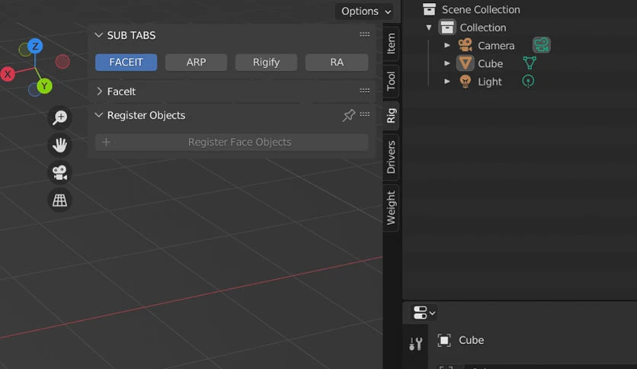The width and height of the screenshot is (637, 369).
Task: Select the FACEIT sub tab toggle
Action: tap(126, 63)
